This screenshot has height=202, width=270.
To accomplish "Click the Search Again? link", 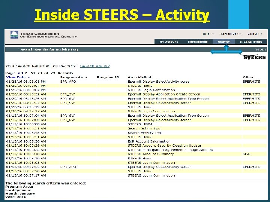I will 95,66.
